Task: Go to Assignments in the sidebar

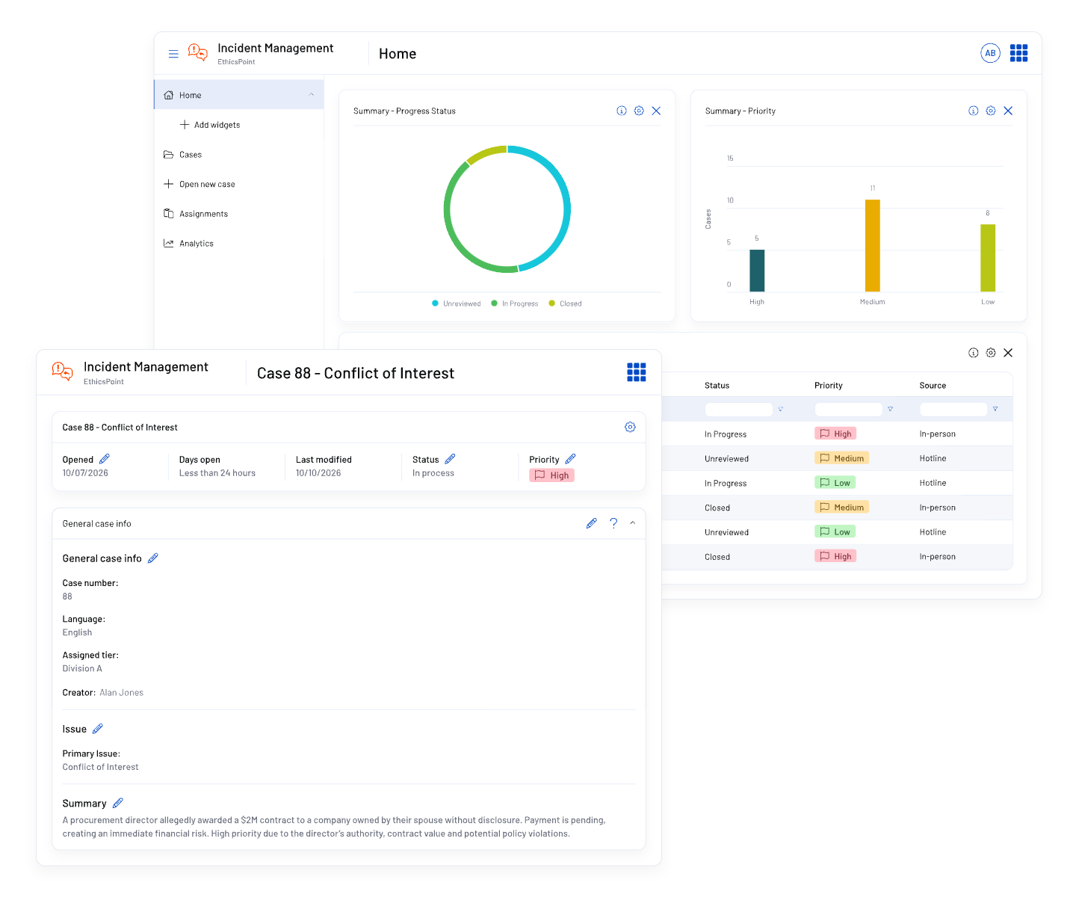Action: 196,214
